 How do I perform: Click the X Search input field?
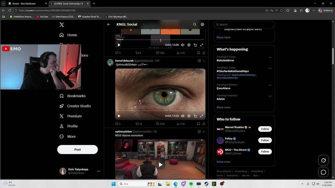click(244, 25)
